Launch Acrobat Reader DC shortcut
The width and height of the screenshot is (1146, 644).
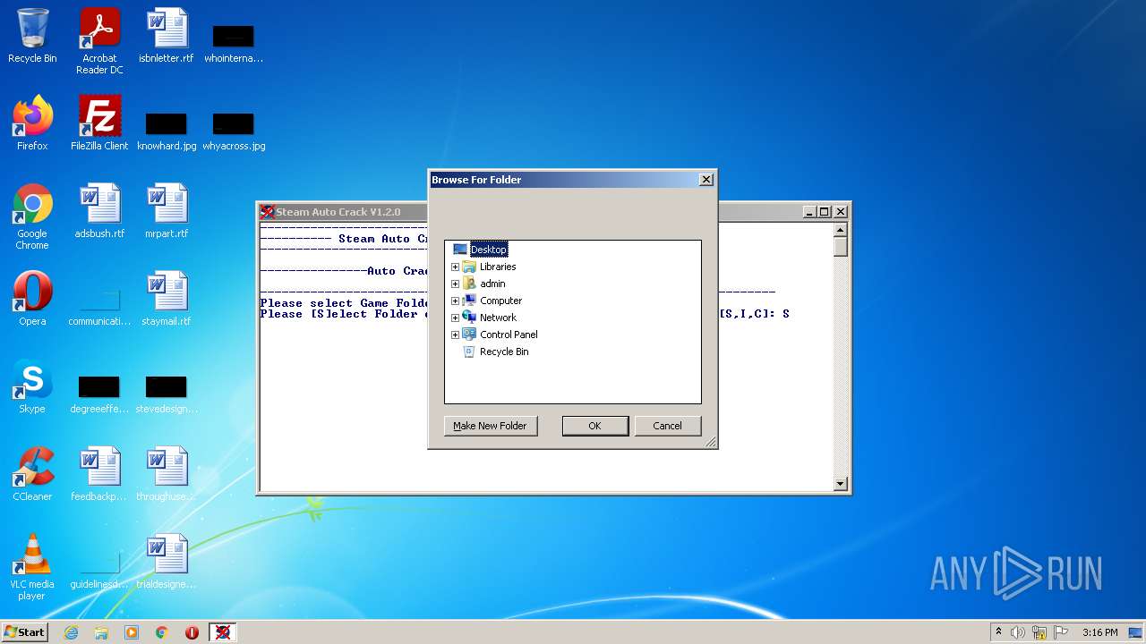tap(99, 41)
